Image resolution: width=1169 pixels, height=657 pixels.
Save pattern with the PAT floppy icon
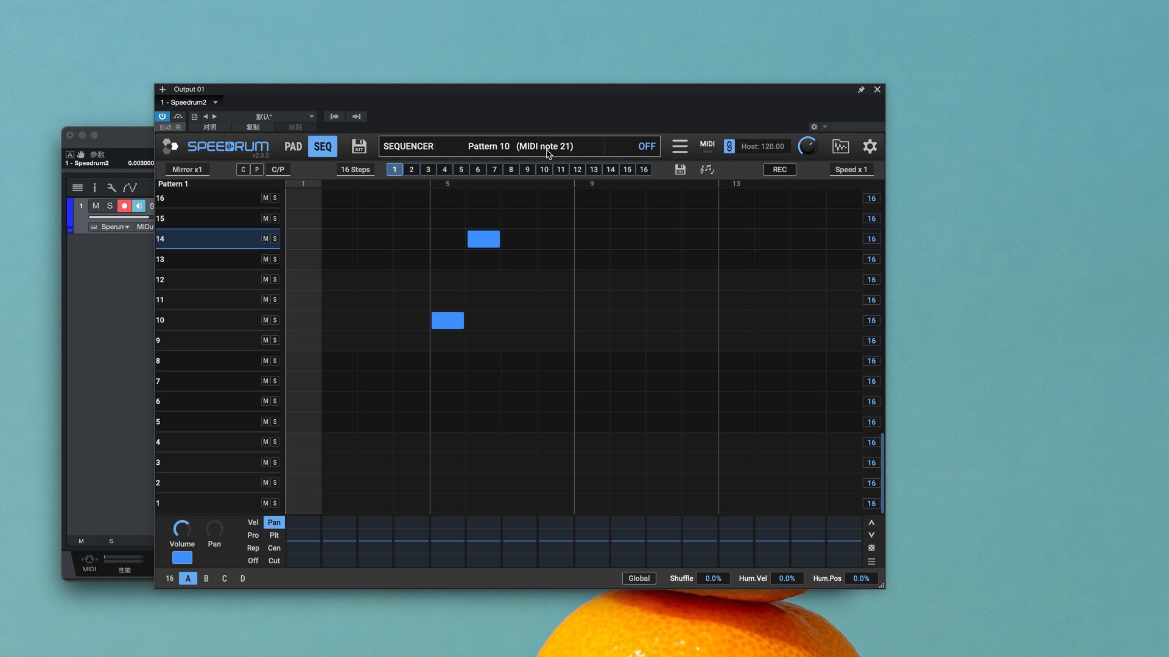[680, 170]
